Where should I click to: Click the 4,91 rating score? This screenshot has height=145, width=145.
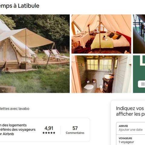click(49, 128)
